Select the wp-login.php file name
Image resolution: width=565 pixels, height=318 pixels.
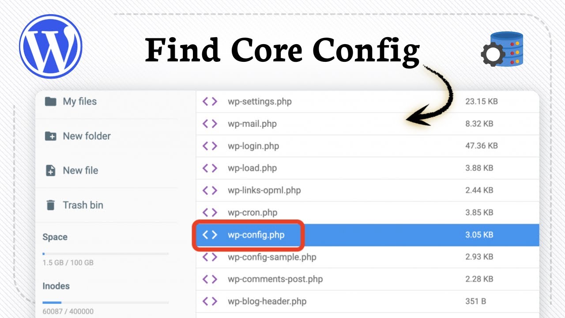coord(253,146)
